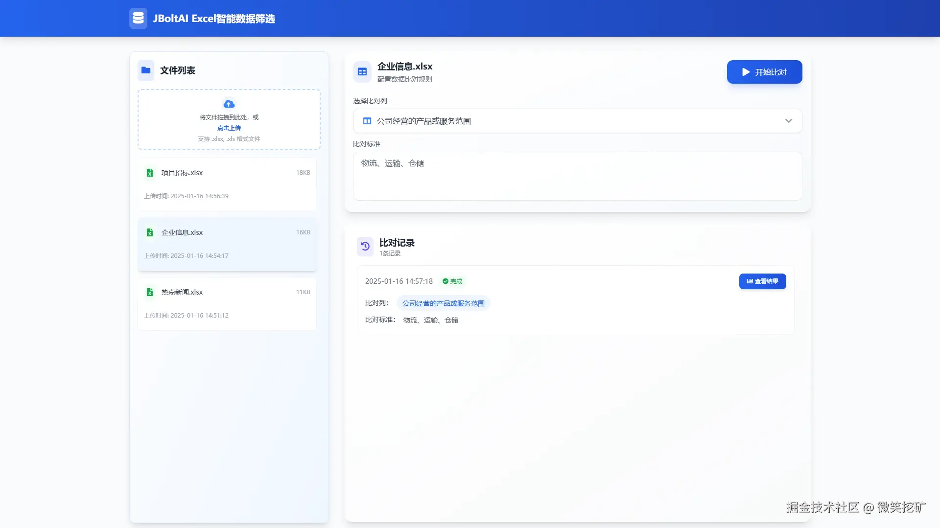Image resolution: width=940 pixels, height=528 pixels.
Task: Click the cloud upload icon
Action: pos(229,104)
